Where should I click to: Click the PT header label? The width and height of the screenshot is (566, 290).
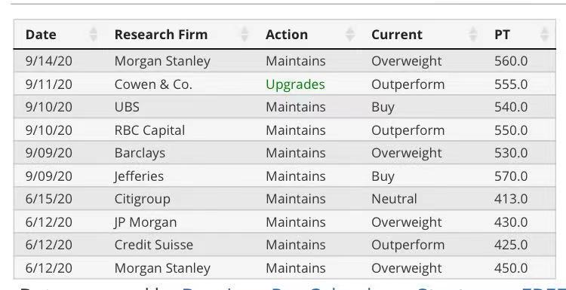pos(502,35)
